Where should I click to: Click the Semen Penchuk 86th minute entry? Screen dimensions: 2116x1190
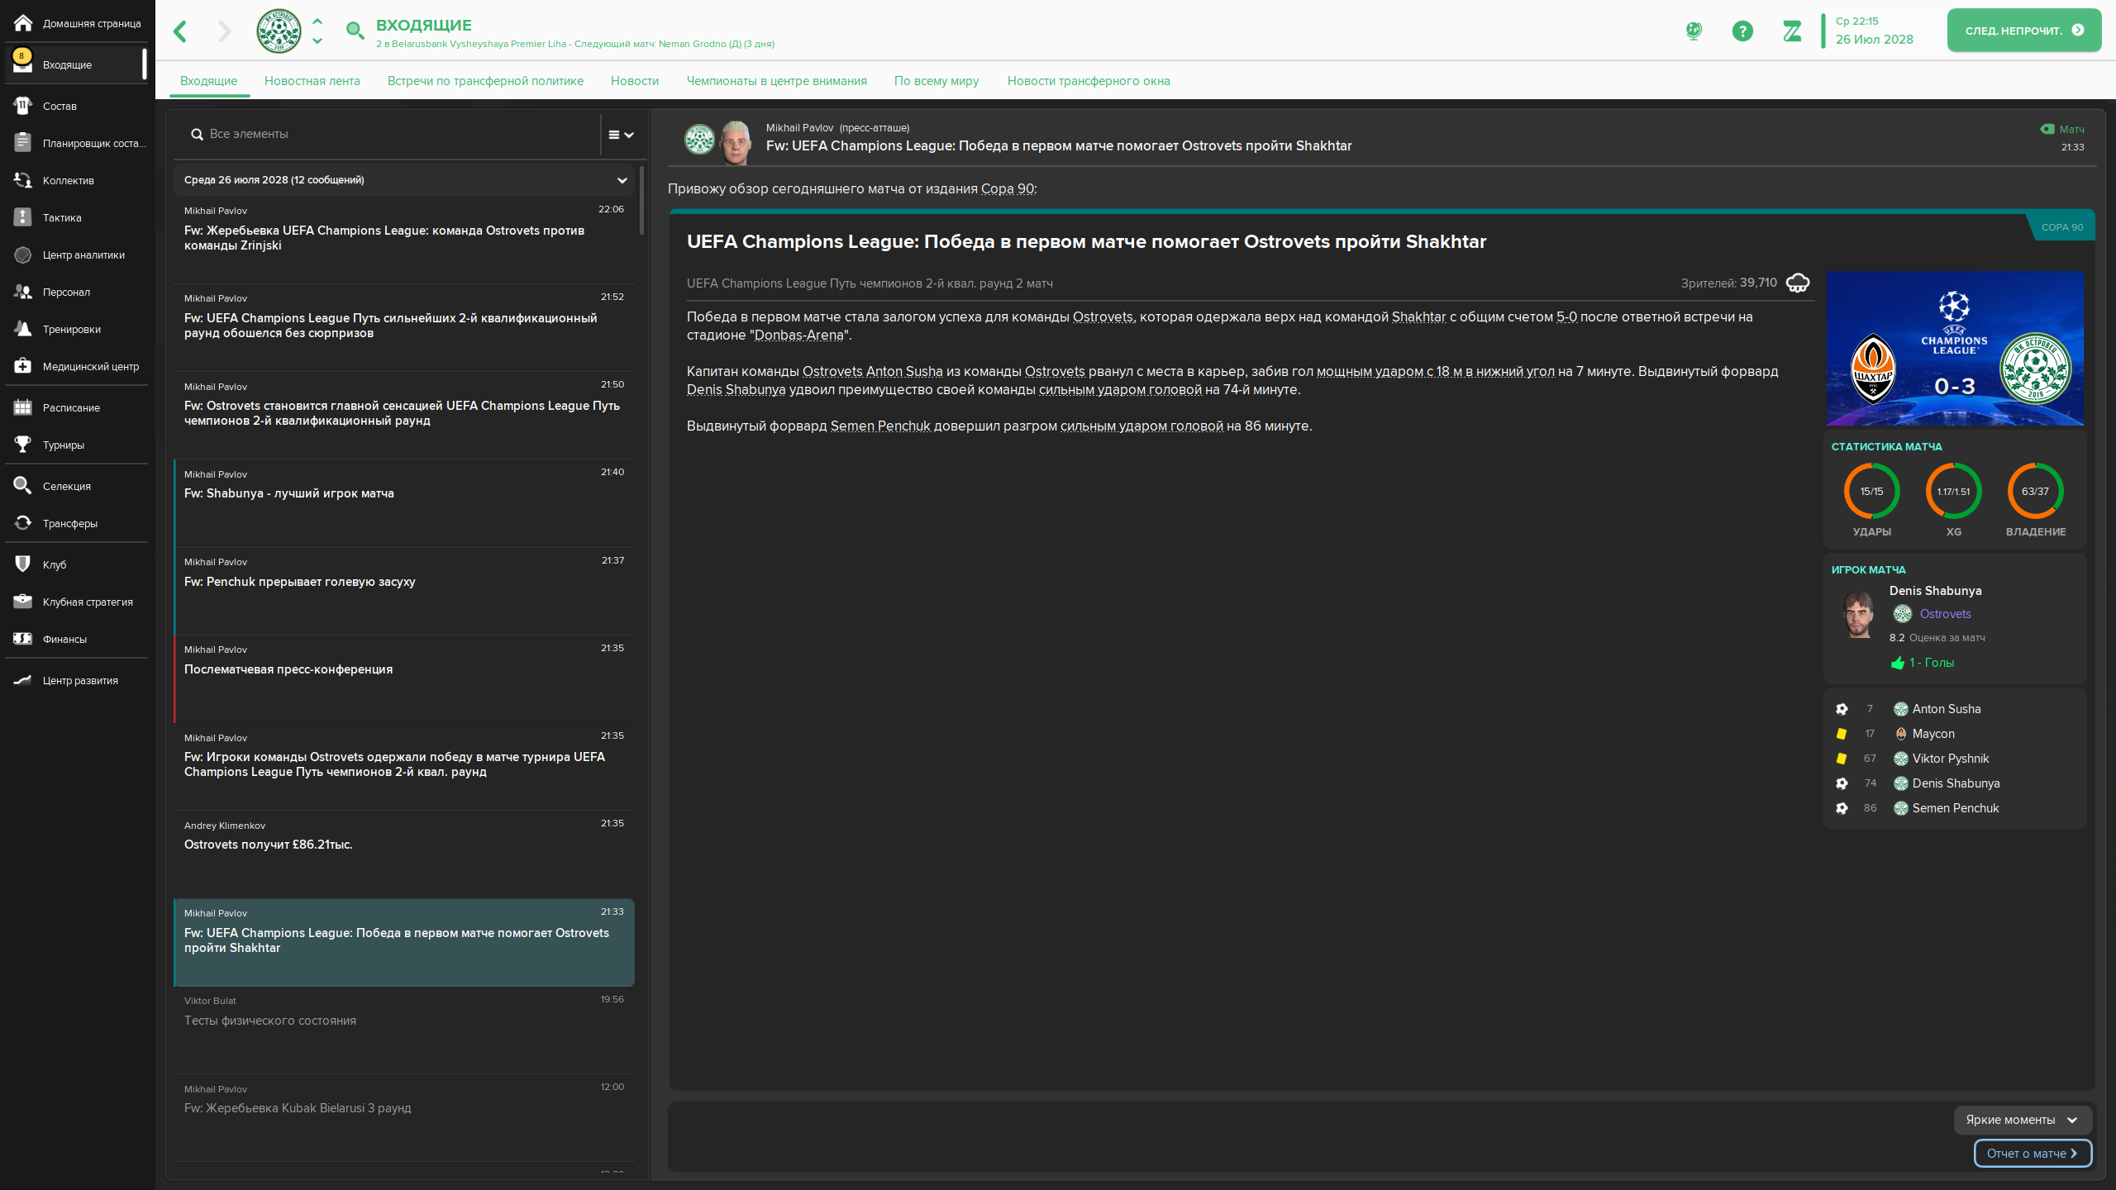click(x=1956, y=808)
